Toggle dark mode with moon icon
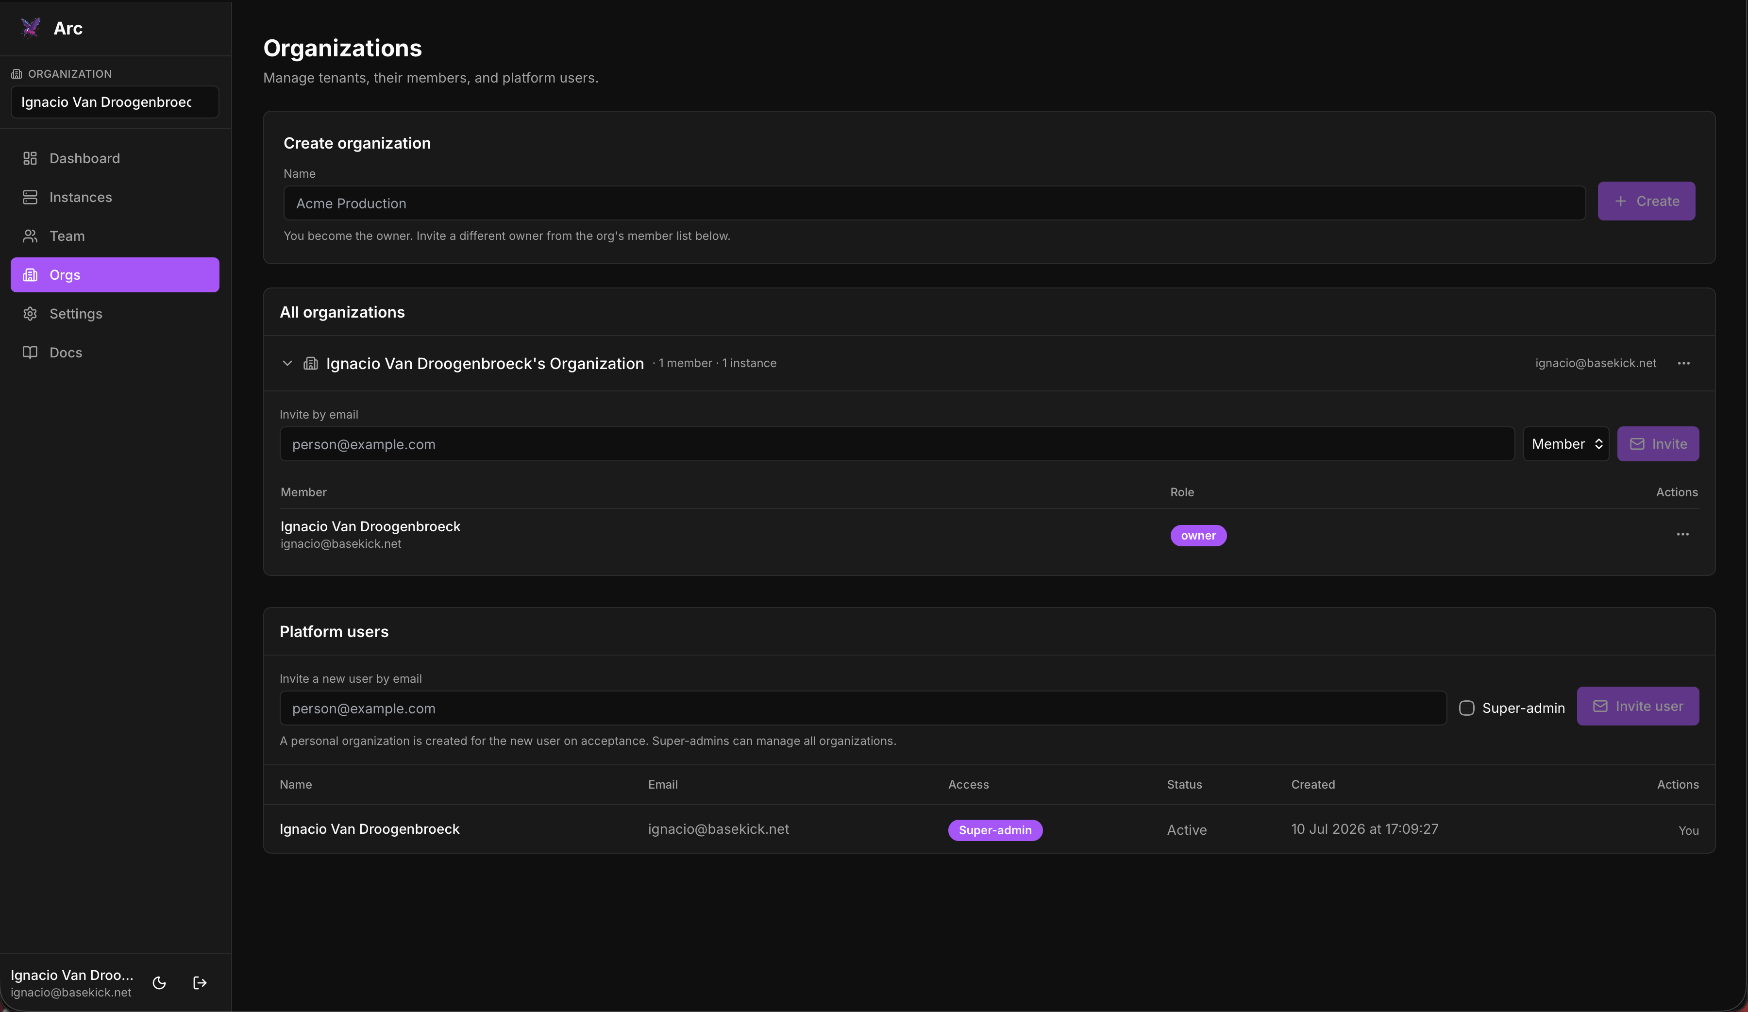Image resolution: width=1748 pixels, height=1012 pixels. pyautogui.click(x=159, y=983)
